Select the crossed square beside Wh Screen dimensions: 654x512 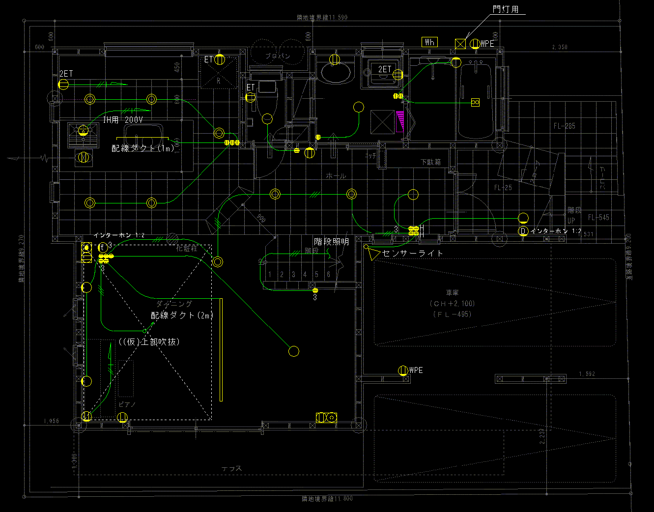(460, 44)
